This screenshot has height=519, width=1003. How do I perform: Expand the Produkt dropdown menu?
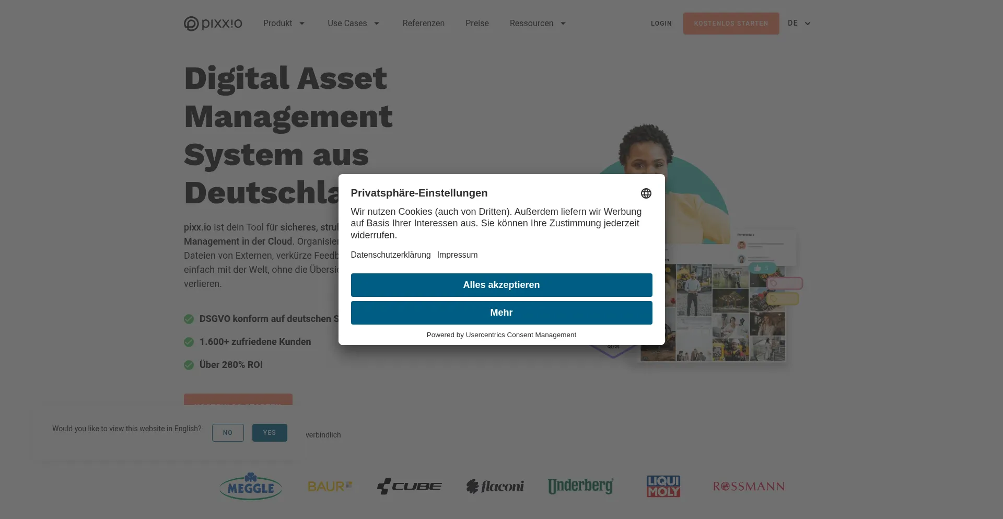[284, 24]
